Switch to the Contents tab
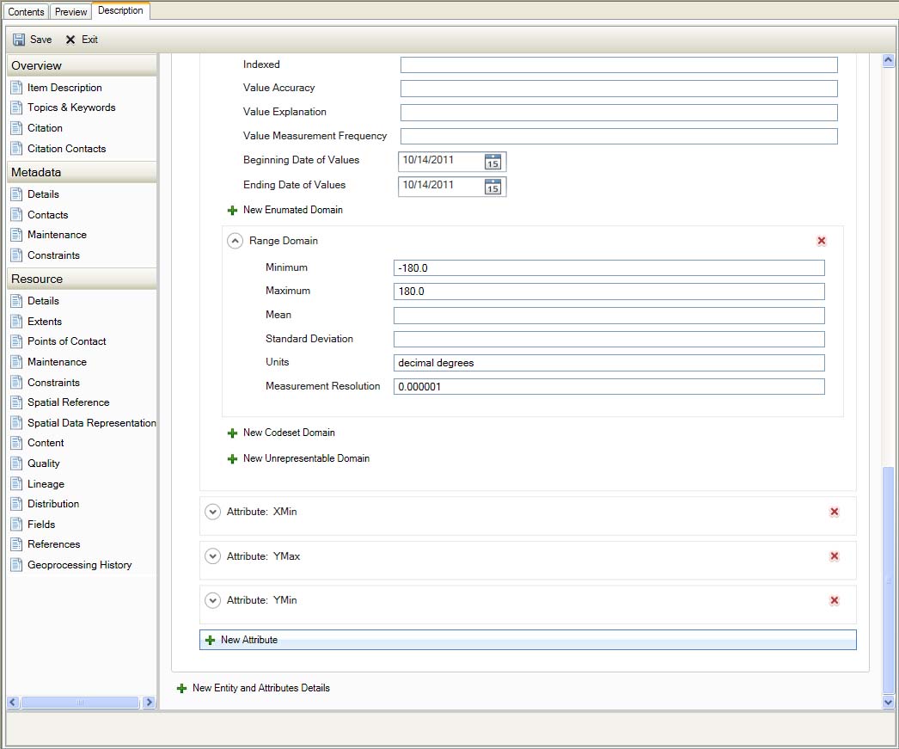The width and height of the screenshot is (899, 749). [26, 12]
